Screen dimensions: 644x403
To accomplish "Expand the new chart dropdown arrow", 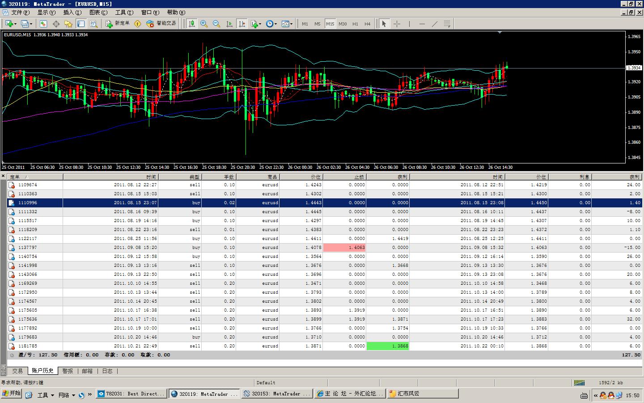I will point(15,24).
